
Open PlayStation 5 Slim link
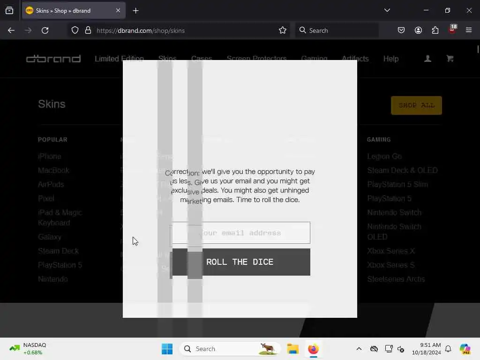(397, 185)
